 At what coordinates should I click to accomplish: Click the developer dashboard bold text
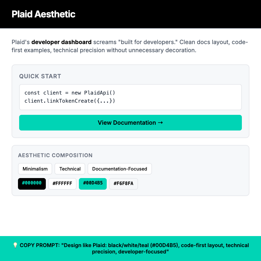click(61, 42)
